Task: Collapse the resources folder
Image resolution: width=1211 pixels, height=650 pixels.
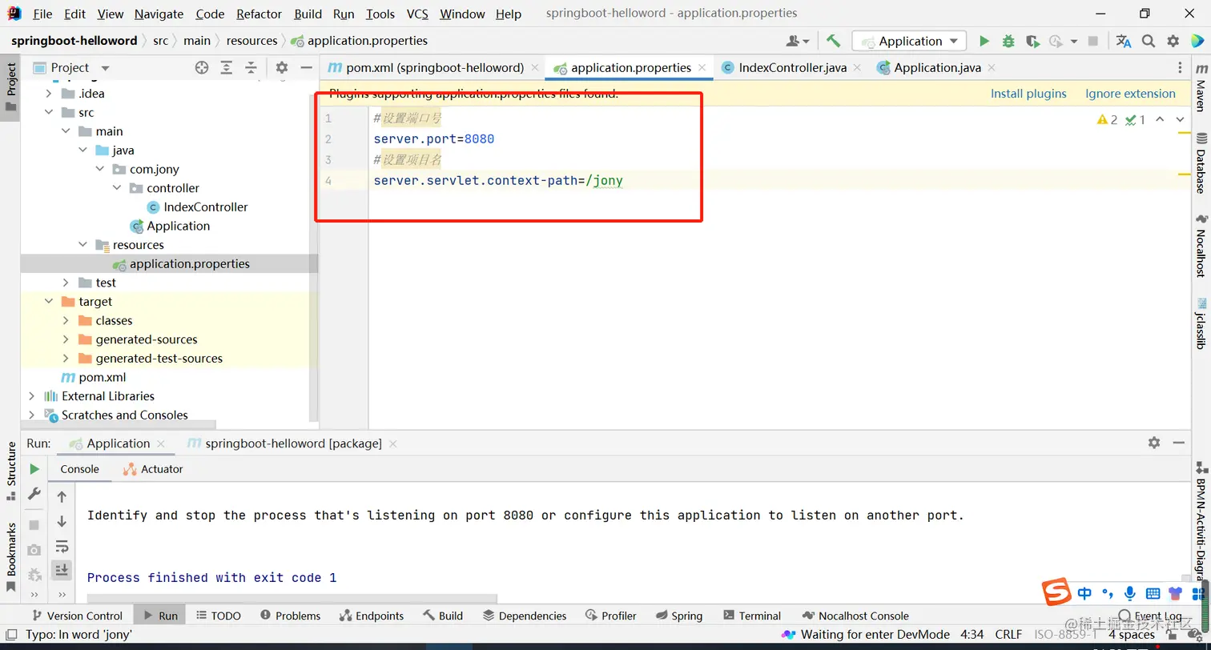Action: point(83,245)
